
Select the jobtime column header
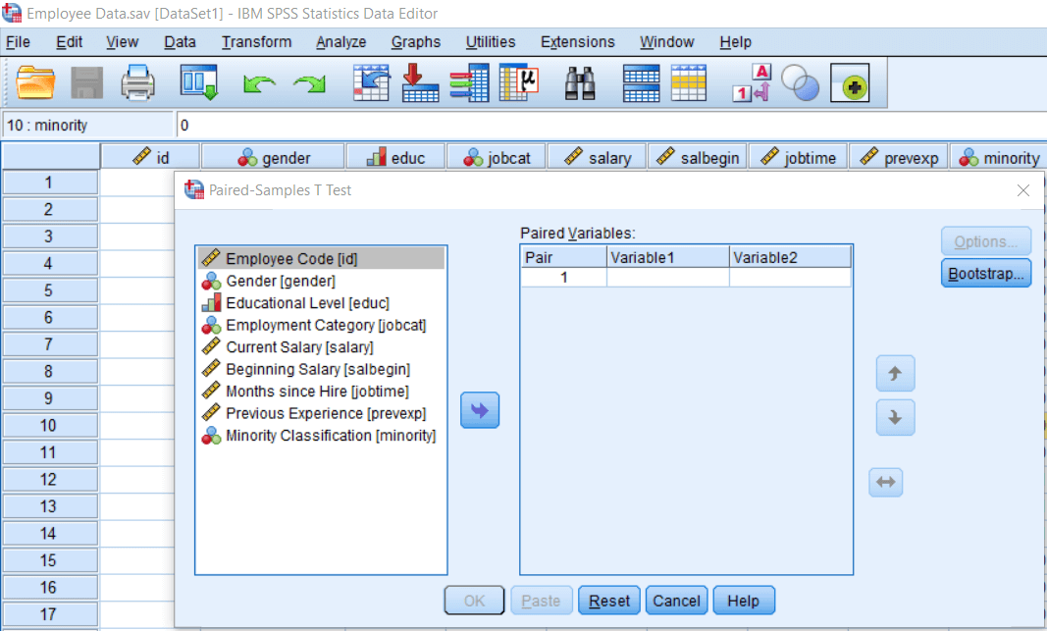pyautogui.click(x=798, y=158)
